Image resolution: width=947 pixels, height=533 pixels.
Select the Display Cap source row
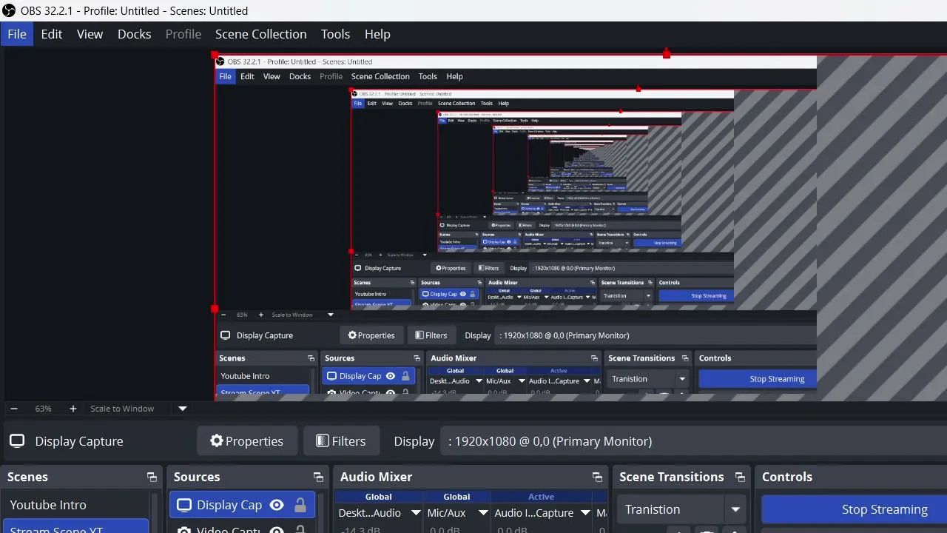[x=243, y=505]
